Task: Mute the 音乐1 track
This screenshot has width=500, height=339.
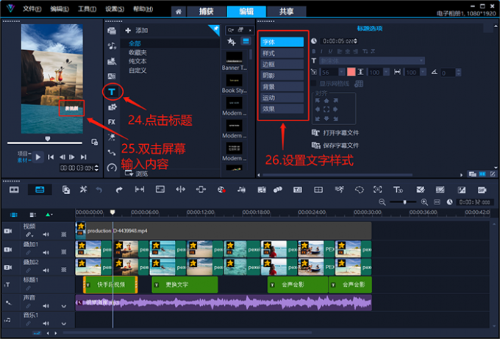Action: coord(46,324)
